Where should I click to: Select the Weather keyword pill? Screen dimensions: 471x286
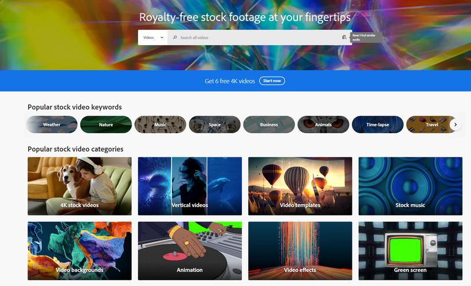pos(52,125)
